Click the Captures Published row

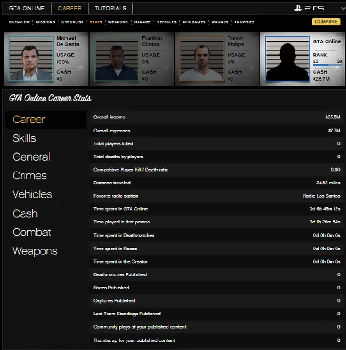[216, 301]
